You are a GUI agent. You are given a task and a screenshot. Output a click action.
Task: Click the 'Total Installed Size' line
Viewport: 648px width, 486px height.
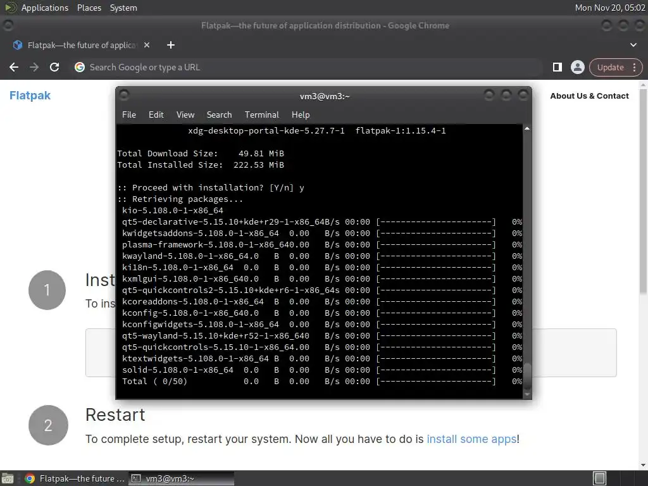click(x=201, y=165)
